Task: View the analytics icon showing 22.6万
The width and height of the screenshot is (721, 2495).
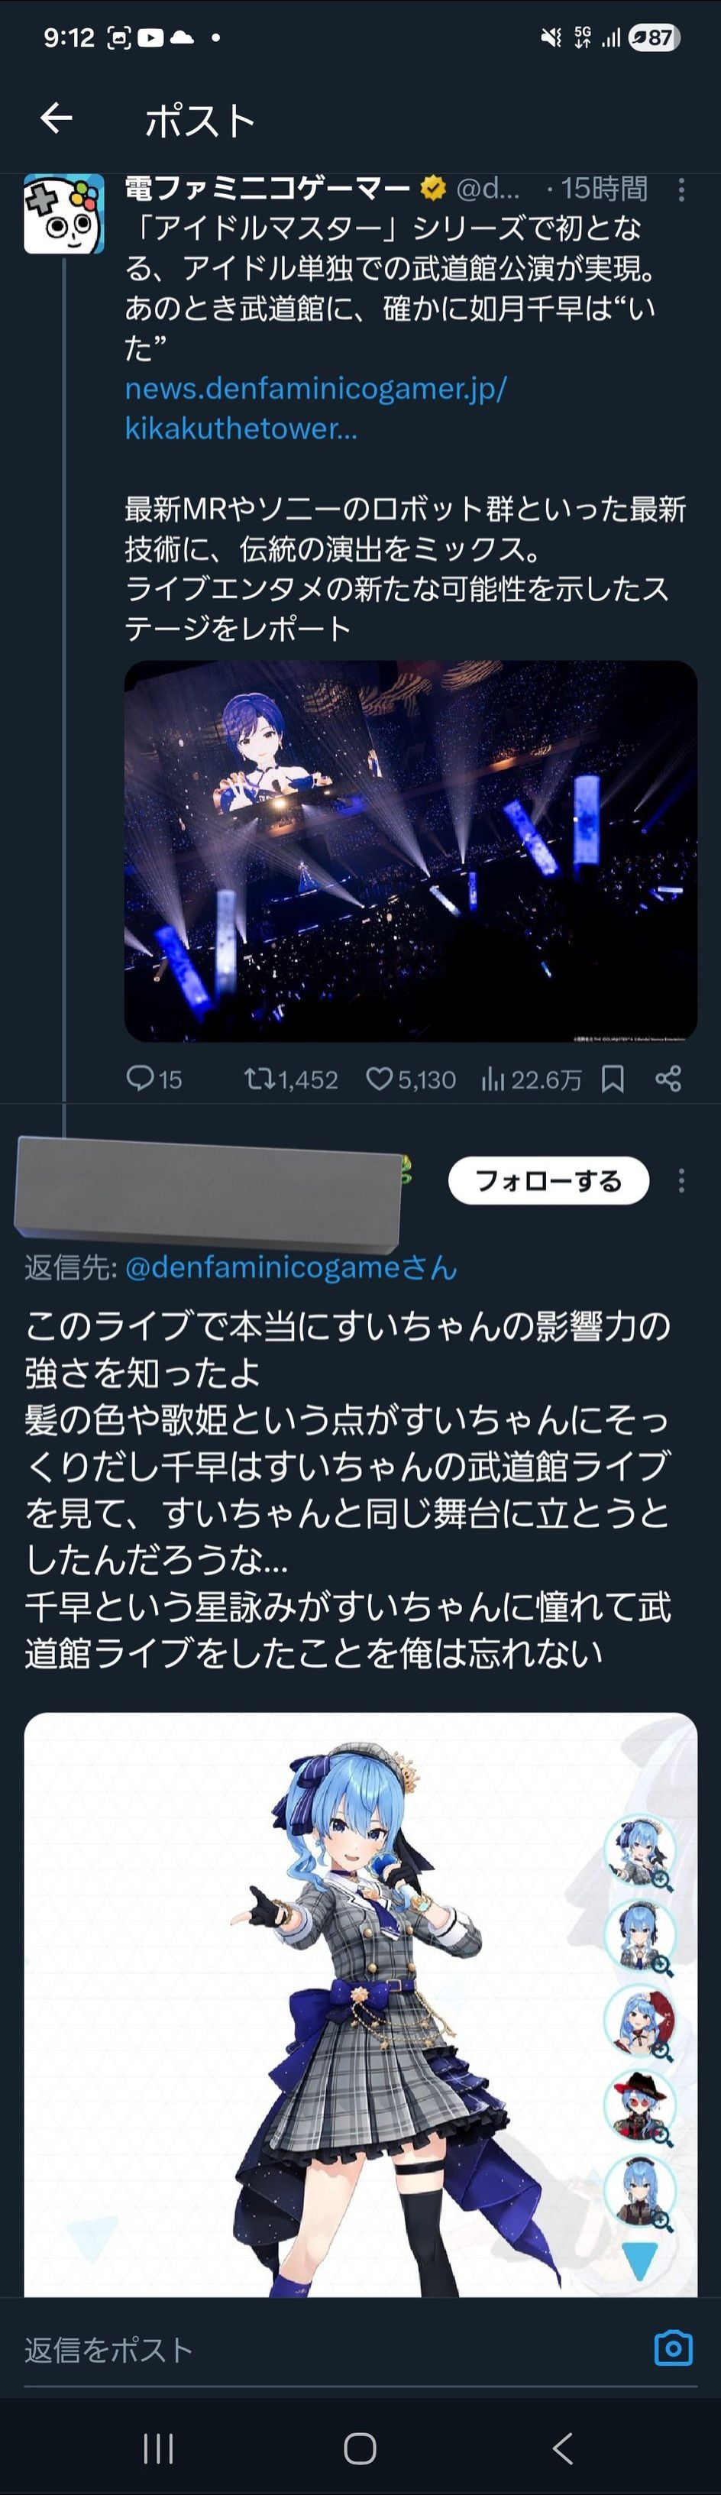Action: point(493,1078)
